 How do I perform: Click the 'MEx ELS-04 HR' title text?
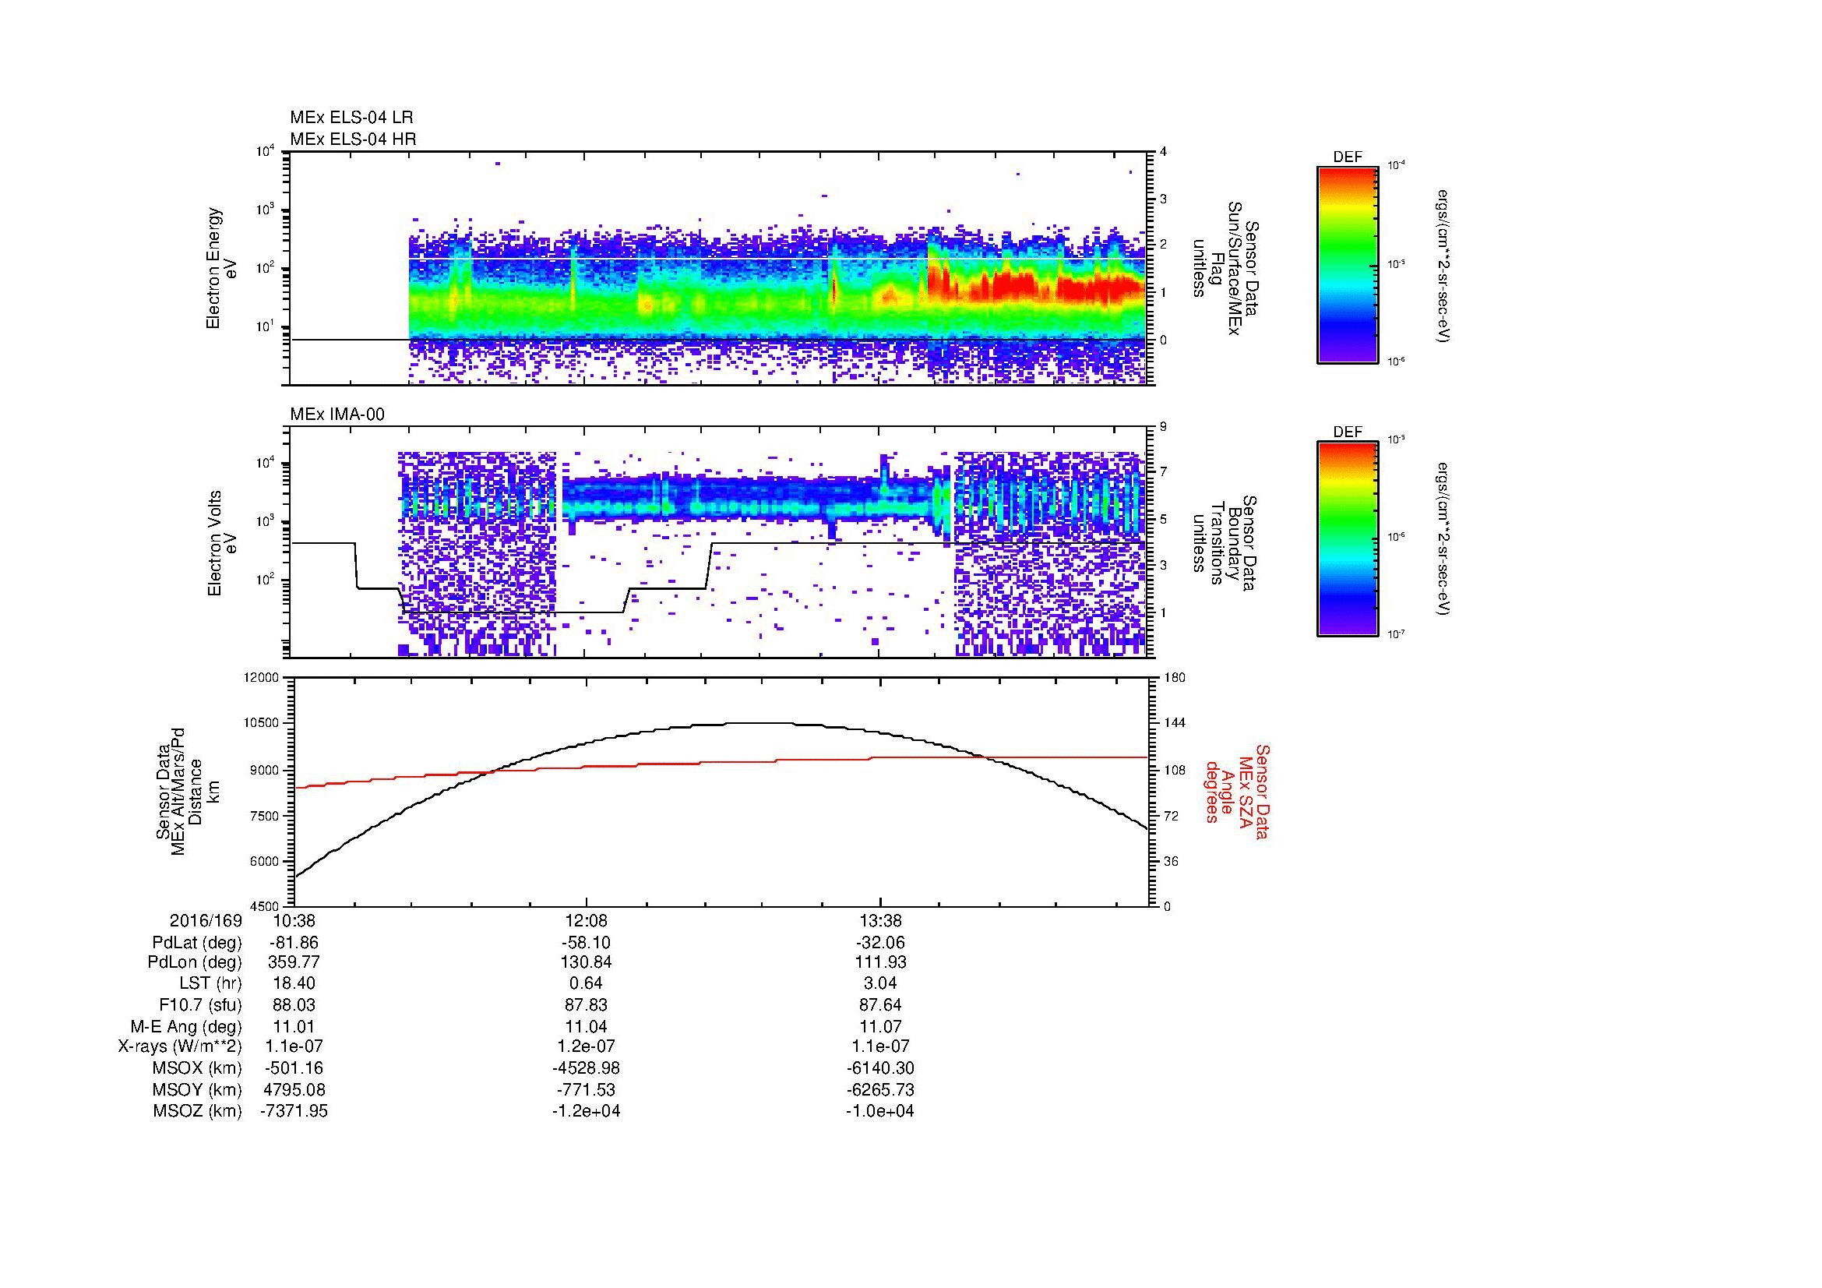click(x=353, y=139)
